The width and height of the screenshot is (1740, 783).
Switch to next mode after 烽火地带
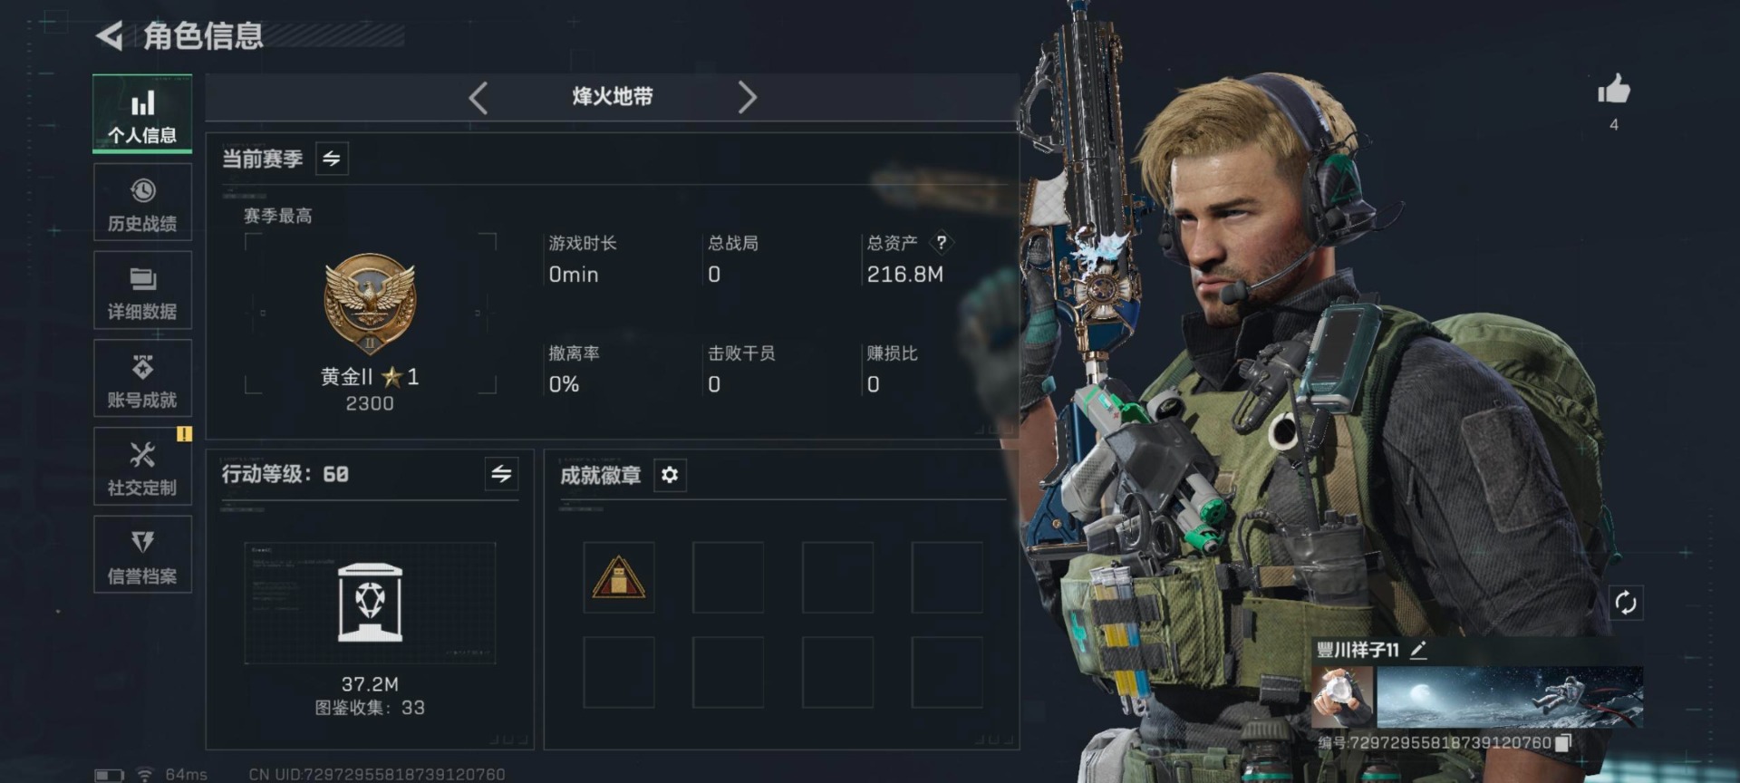[x=747, y=97]
